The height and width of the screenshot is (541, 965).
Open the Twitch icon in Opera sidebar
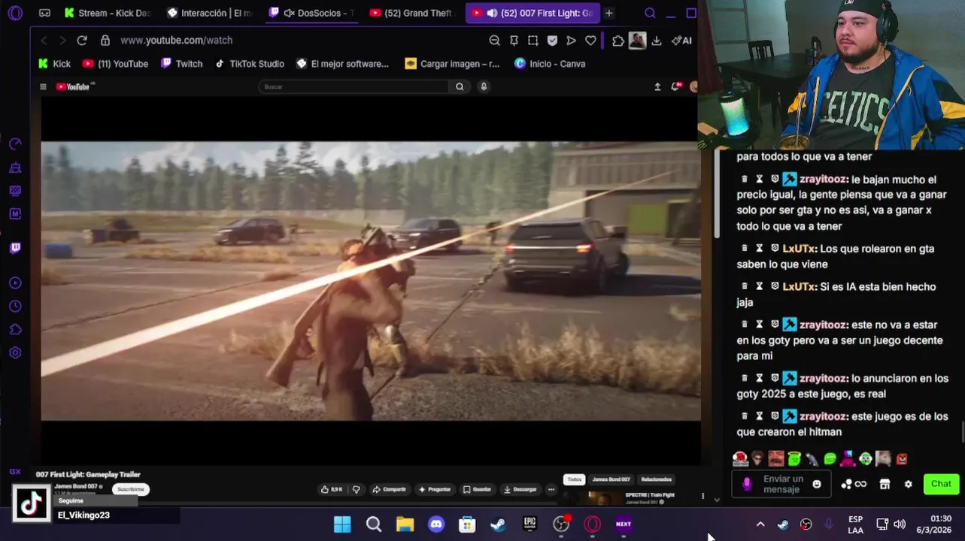click(15, 248)
